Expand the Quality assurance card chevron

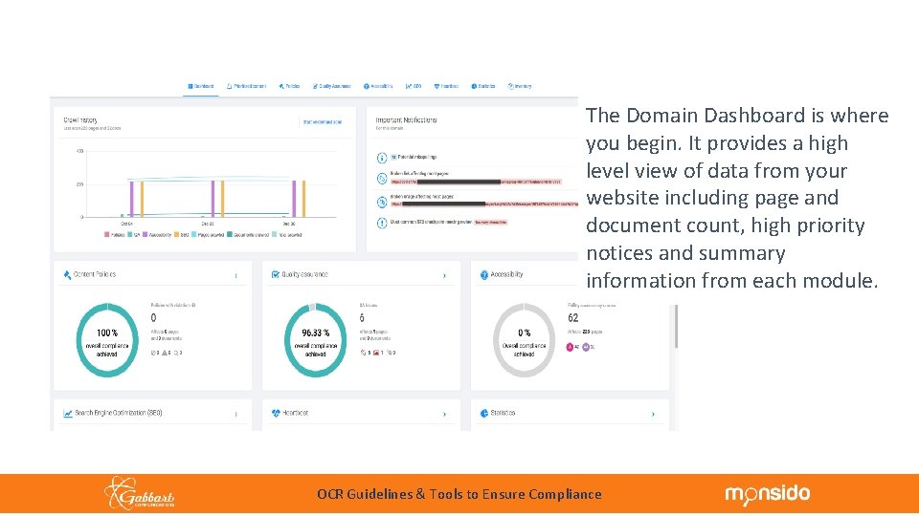pyautogui.click(x=444, y=275)
